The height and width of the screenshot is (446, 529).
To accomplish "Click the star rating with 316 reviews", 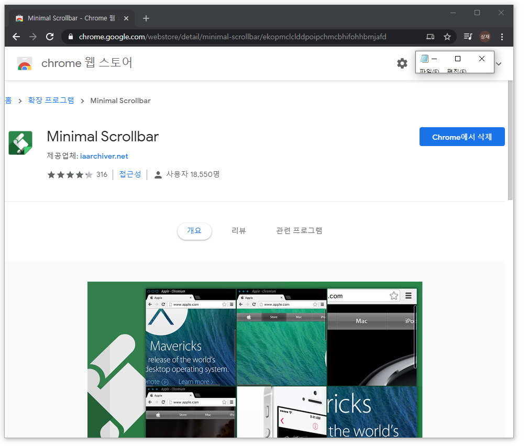I will tap(78, 175).
